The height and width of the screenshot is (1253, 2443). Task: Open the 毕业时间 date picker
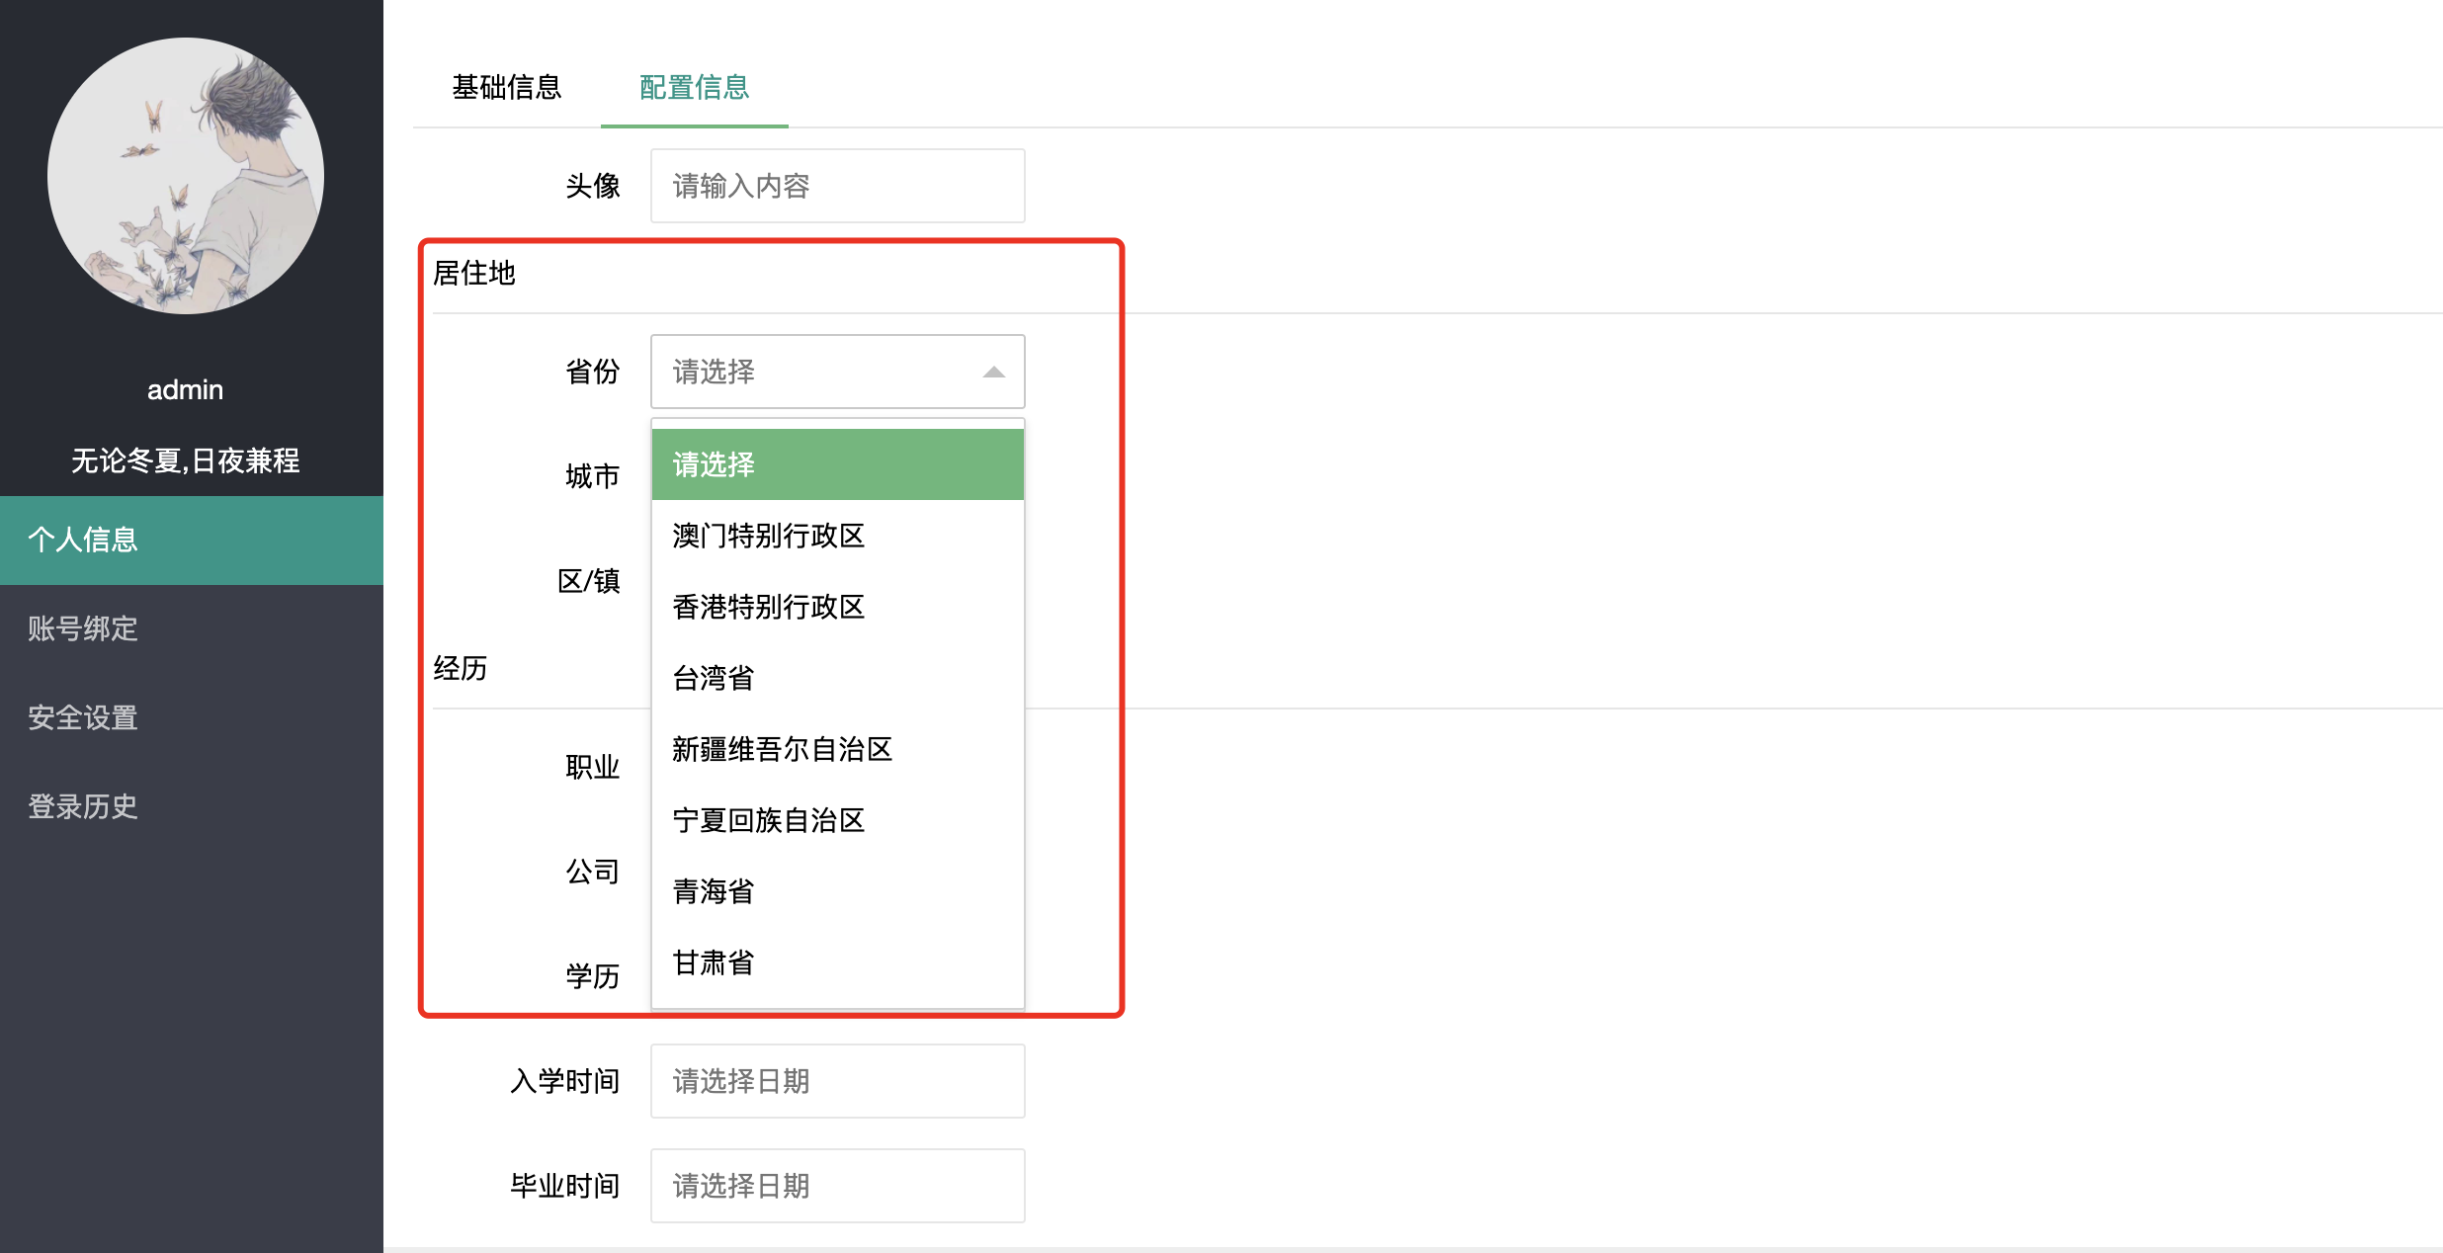click(x=837, y=1185)
